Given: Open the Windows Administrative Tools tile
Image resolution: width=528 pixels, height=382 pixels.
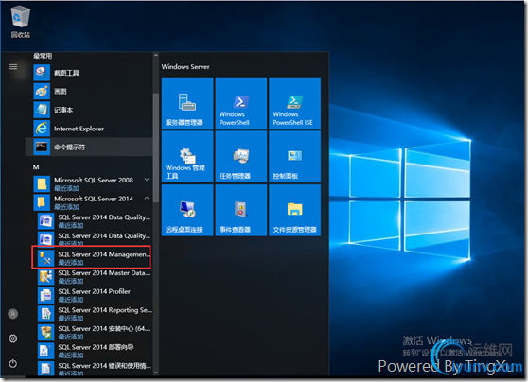Looking at the screenshot, I should pos(187,157).
